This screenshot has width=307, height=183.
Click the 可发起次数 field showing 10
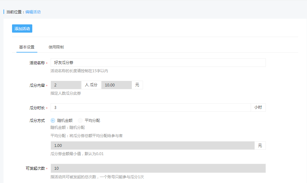coord(158,168)
